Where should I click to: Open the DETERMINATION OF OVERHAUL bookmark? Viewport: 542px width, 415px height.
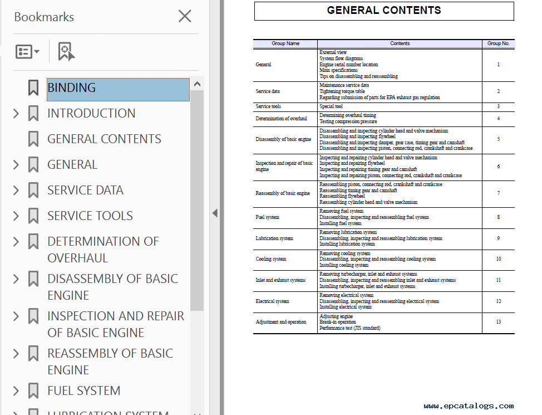(x=103, y=250)
